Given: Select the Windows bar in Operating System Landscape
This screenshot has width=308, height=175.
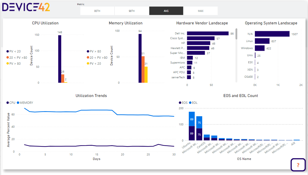Looking at the screenshot, I should point(259,48).
